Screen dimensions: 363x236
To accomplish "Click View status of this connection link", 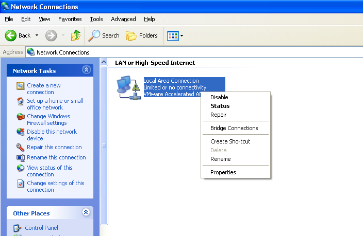I will tap(50, 171).
